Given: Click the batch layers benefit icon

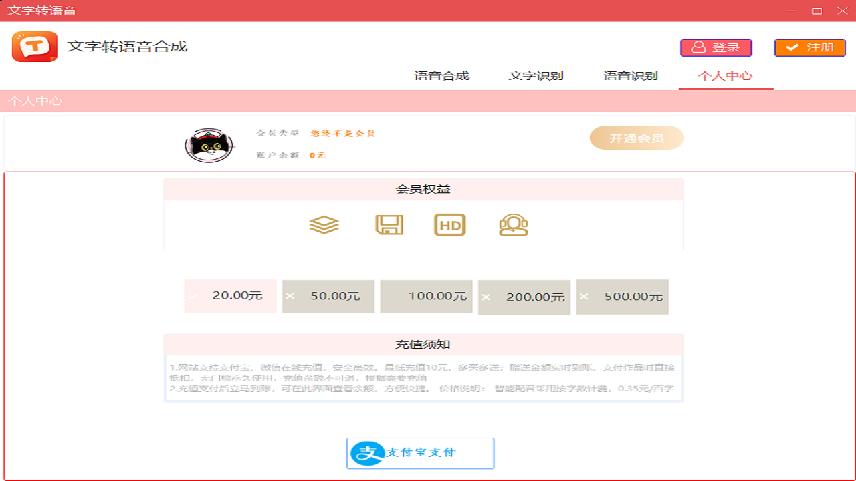Looking at the screenshot, I should (324, 225).
